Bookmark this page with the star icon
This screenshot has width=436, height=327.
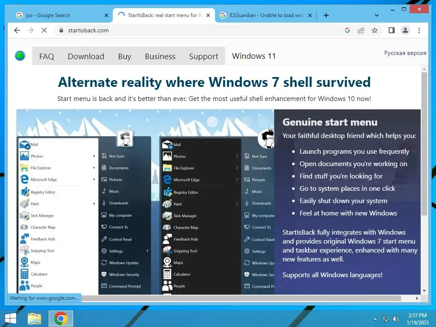pos(375,30)
